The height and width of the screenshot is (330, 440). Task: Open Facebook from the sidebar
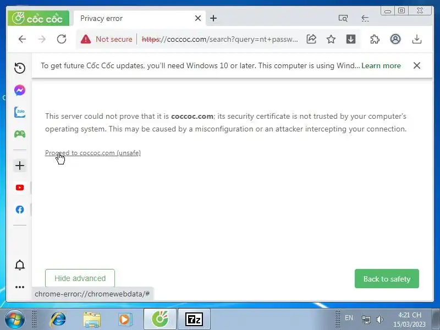pyautogui.click(x=20, y=210)
